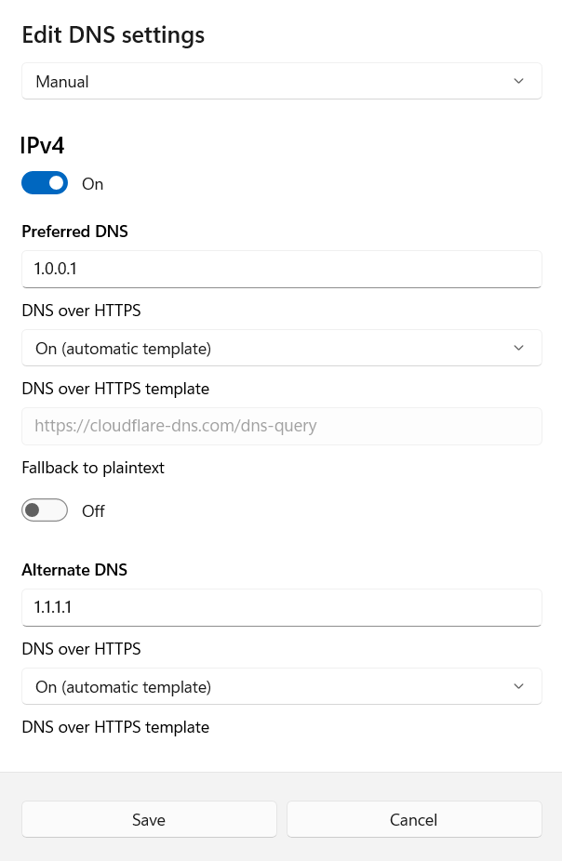
Task: Click the On text beside IPv4 toggle
Action: [93, 184]
